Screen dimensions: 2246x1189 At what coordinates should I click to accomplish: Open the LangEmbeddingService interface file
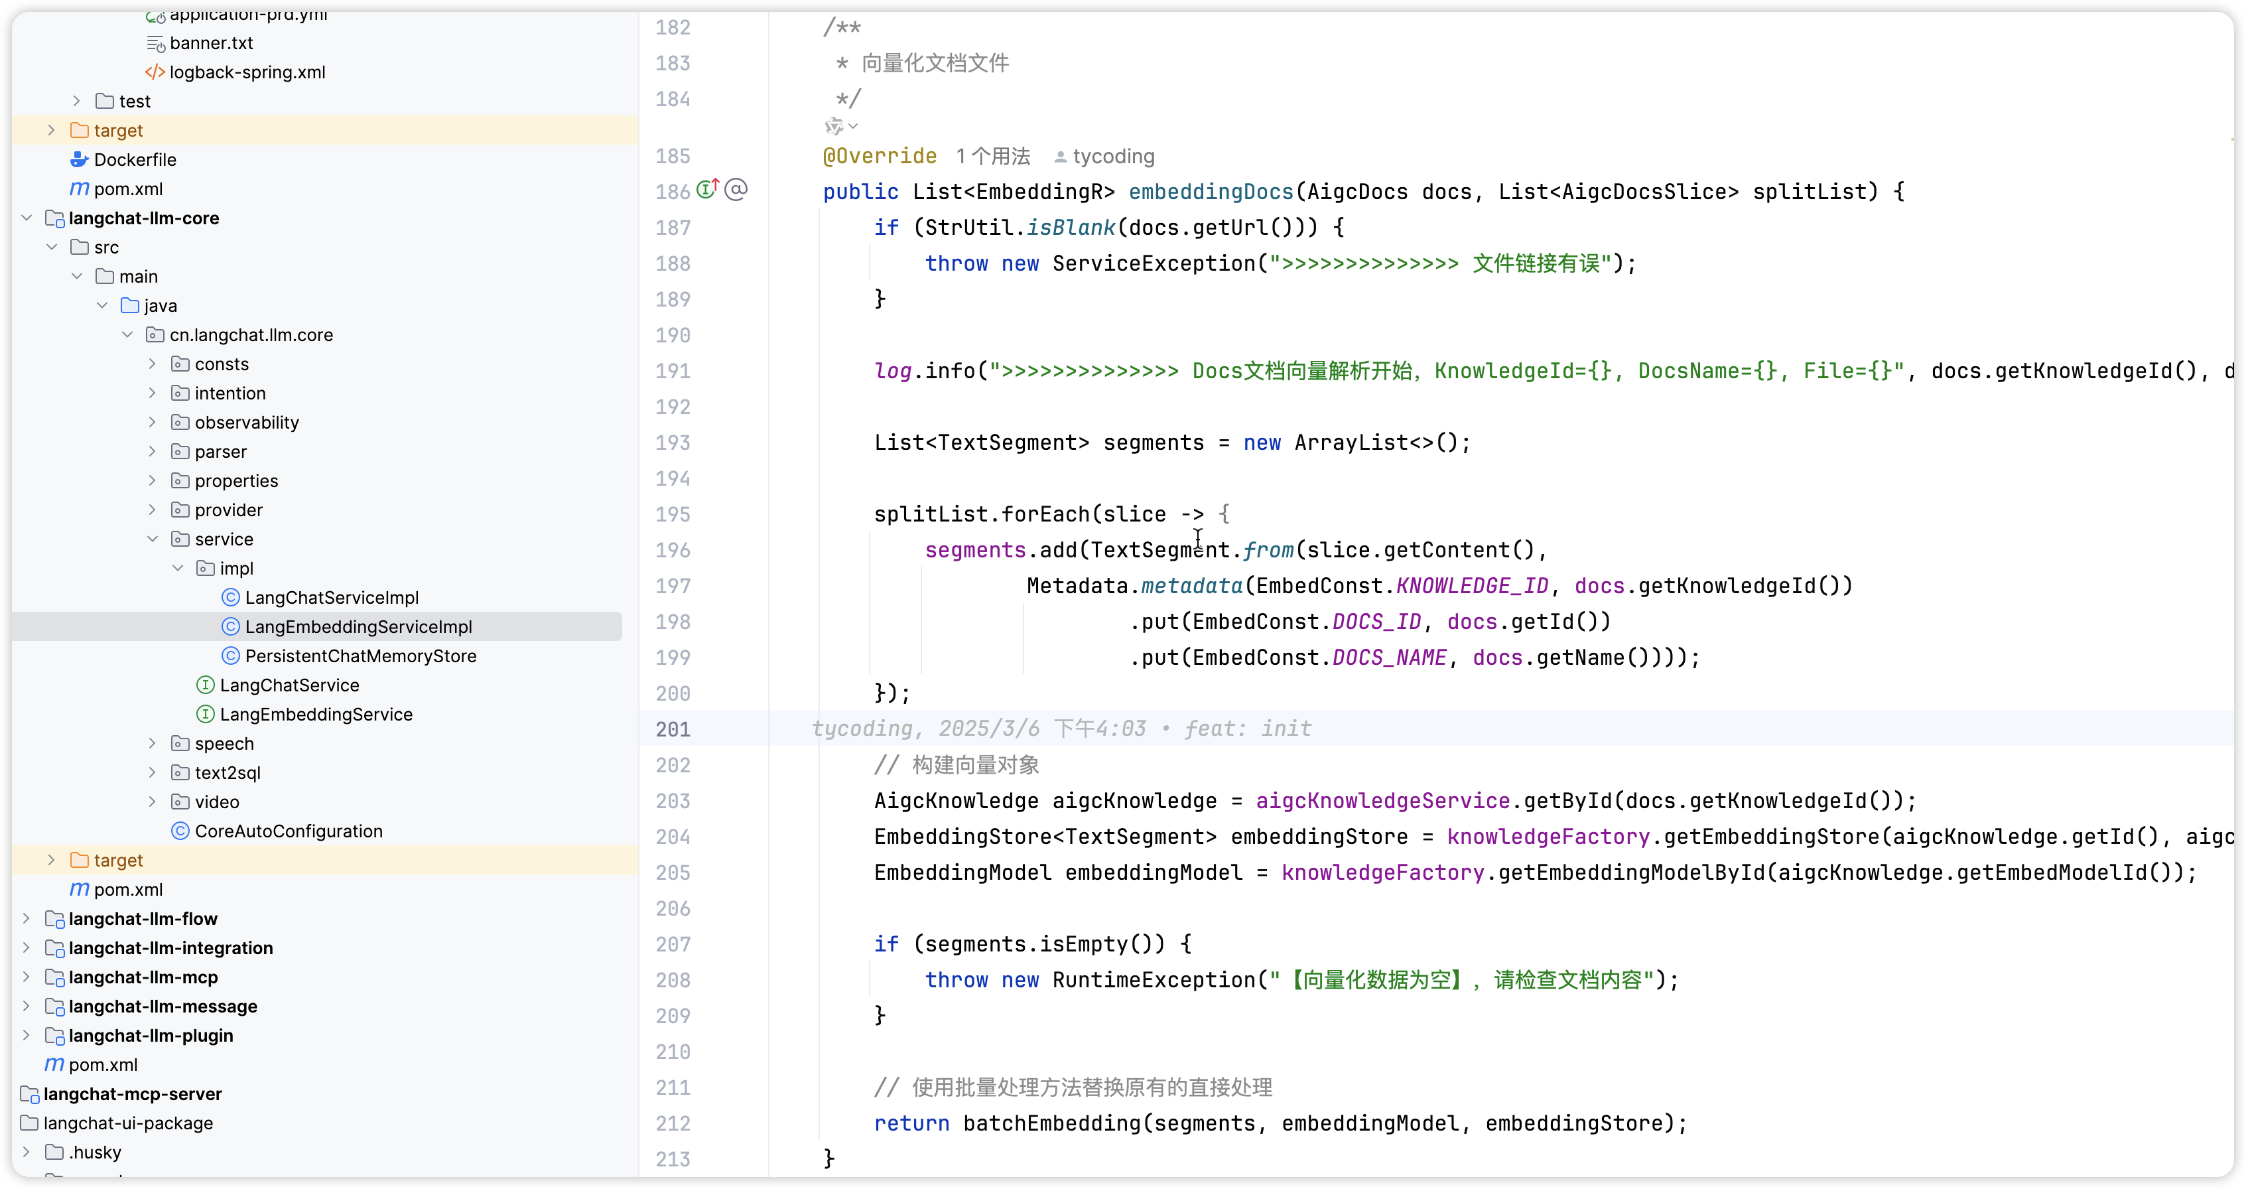coord(316,715)
